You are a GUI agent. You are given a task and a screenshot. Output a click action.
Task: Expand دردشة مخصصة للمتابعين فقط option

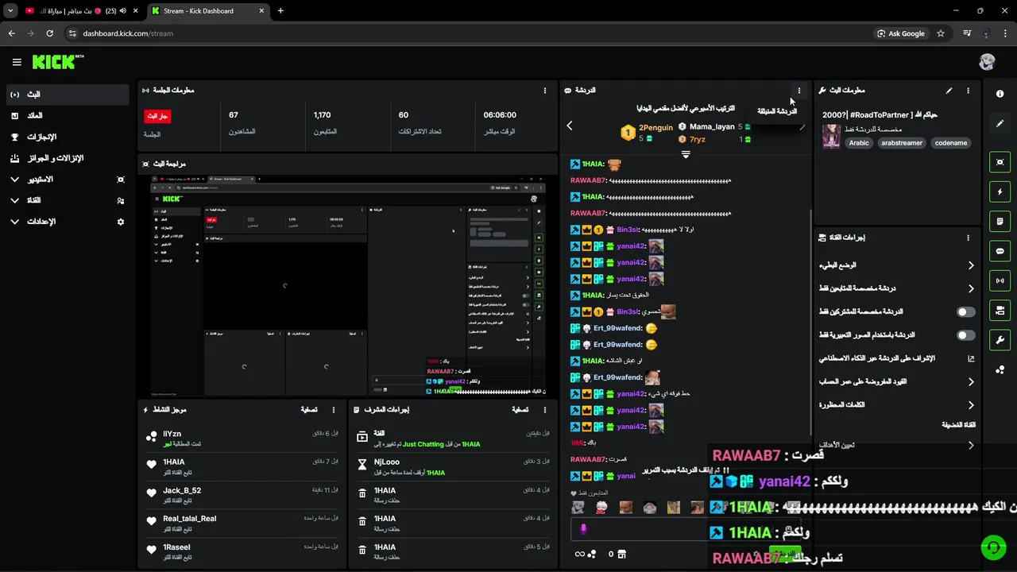(x=897, y=288)
